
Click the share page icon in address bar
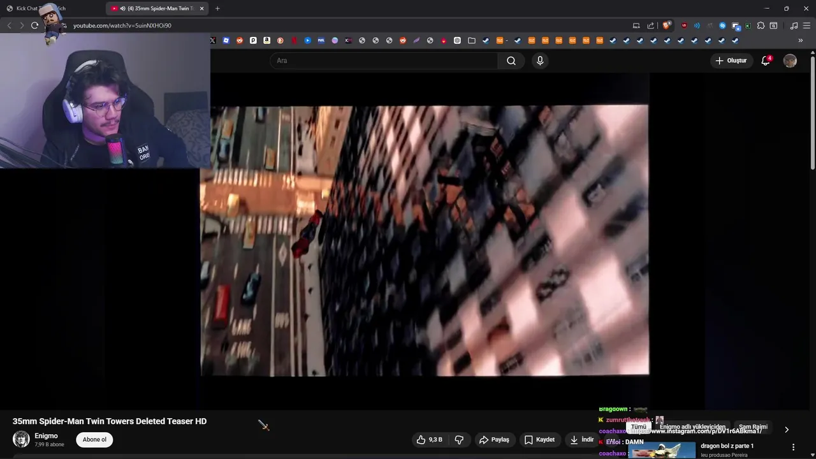coord(650,25)
